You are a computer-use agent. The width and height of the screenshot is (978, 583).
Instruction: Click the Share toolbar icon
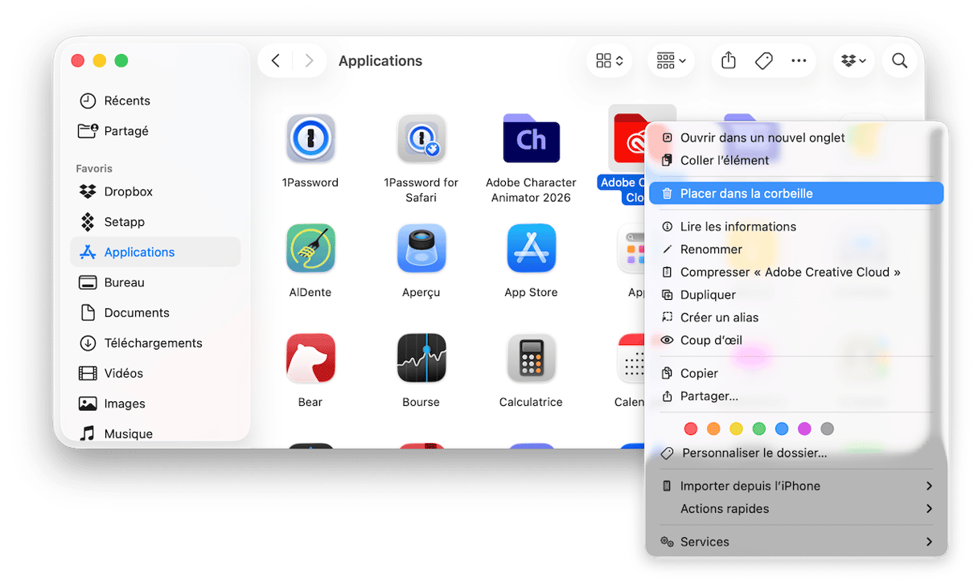click(729, 60)
